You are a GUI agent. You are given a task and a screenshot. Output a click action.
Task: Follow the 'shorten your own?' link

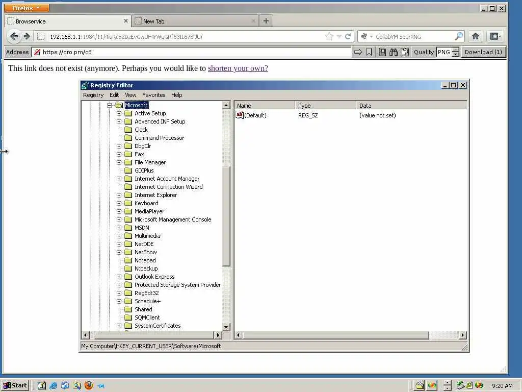[238, 68]
